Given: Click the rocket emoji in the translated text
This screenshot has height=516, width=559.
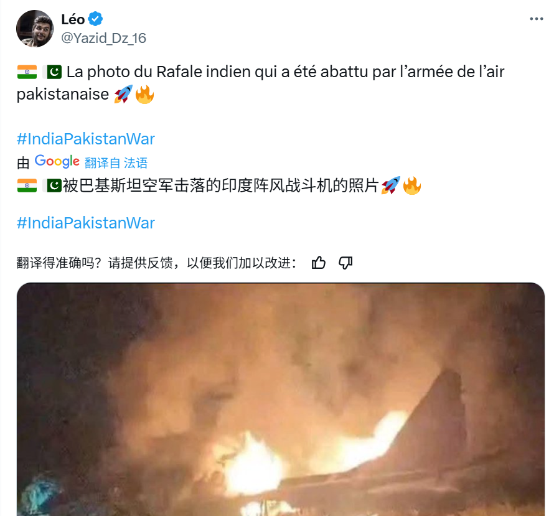Looking at the screenshot, I should tap(390, 185).
